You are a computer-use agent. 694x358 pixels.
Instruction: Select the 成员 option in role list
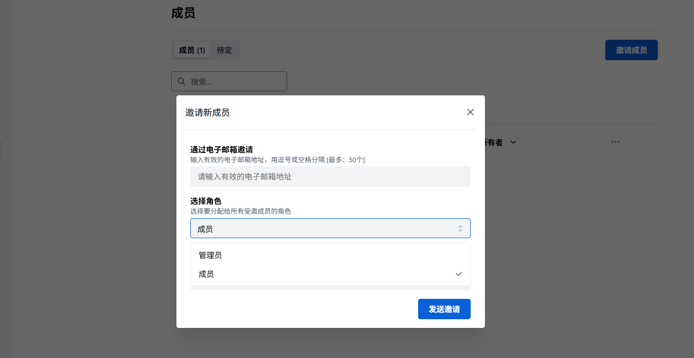[x=330, y=274]
